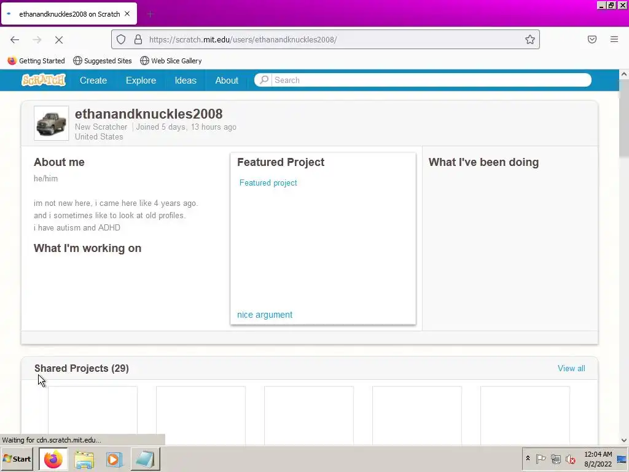Viewport: 629px width, 472px height.
Task: Click the What I've been doing heading
Action: click(483, 162)
